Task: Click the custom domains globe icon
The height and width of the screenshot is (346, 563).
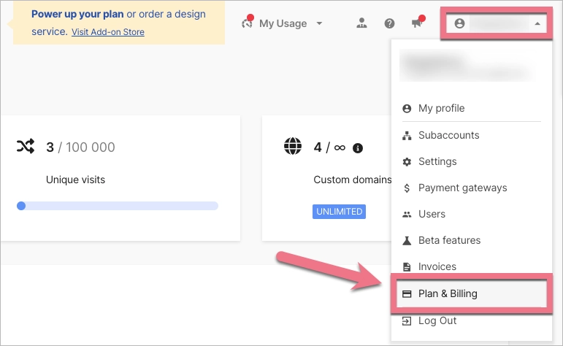Action: [x=293, y=147]
